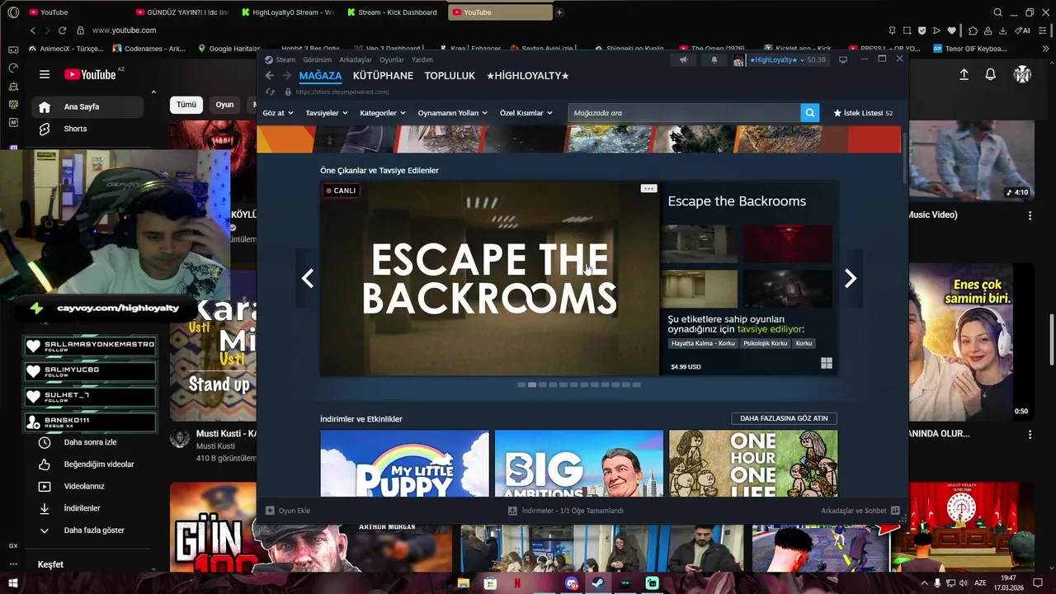Open Shorts in YouTube sidebar

pos(75,129)
